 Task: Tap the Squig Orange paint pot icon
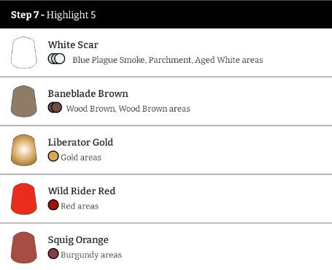click(x=24, y=247)
